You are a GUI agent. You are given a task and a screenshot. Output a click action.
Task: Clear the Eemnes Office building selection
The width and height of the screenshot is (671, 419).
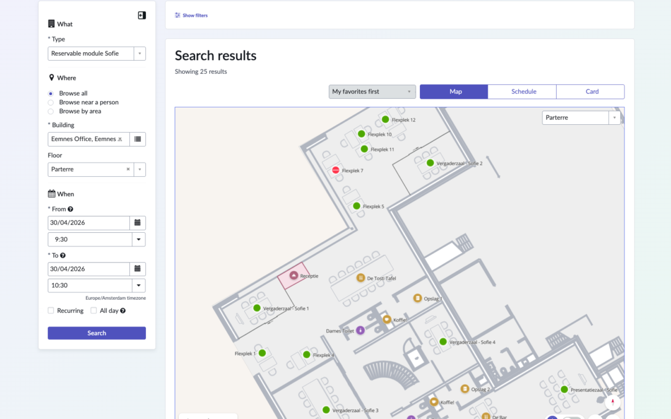click(121, 139)
